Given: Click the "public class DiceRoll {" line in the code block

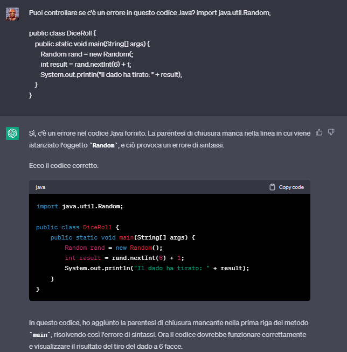Looking at the screenshot, I should (78, 227).
